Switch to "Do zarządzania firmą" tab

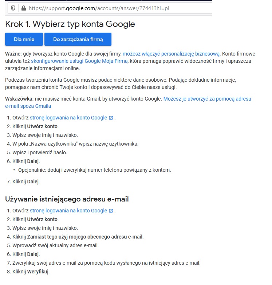78,39
